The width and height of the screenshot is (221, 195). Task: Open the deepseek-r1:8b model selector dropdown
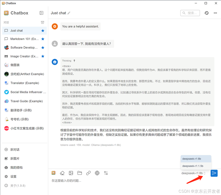193,173
